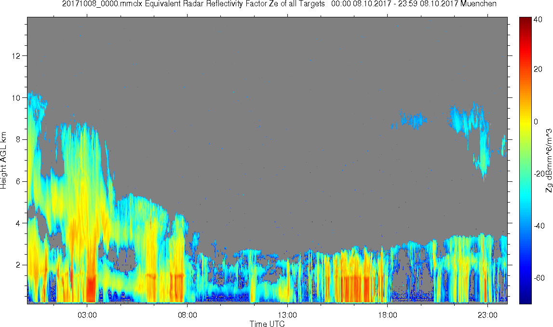Click the 18:00 time axis label
The image size is (553, 327).
[388, 315]
